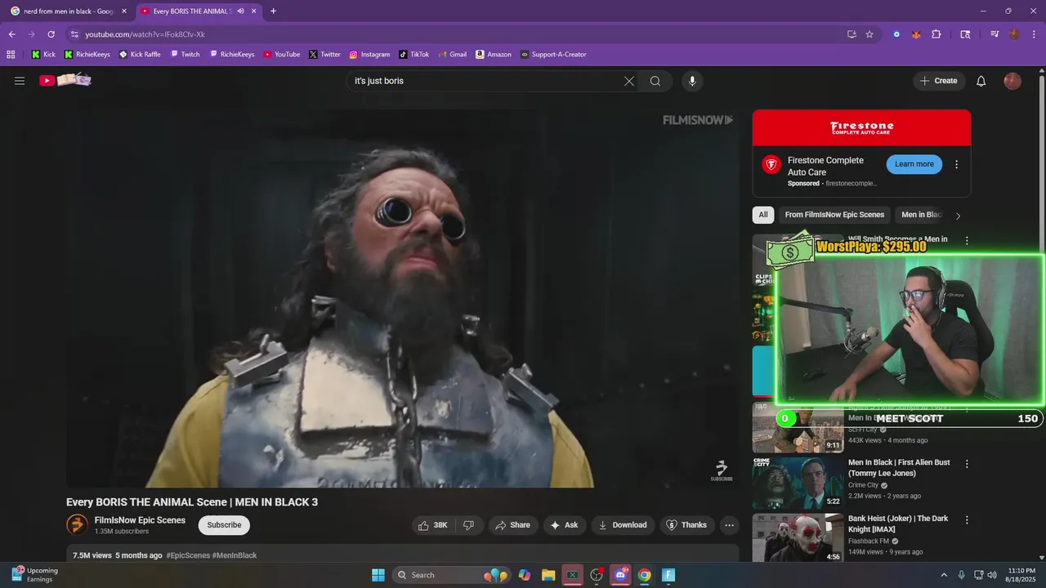Install app icon in address bar
Image resolution: width=1046 pixels, height=588 pixels.
[852, 34]
